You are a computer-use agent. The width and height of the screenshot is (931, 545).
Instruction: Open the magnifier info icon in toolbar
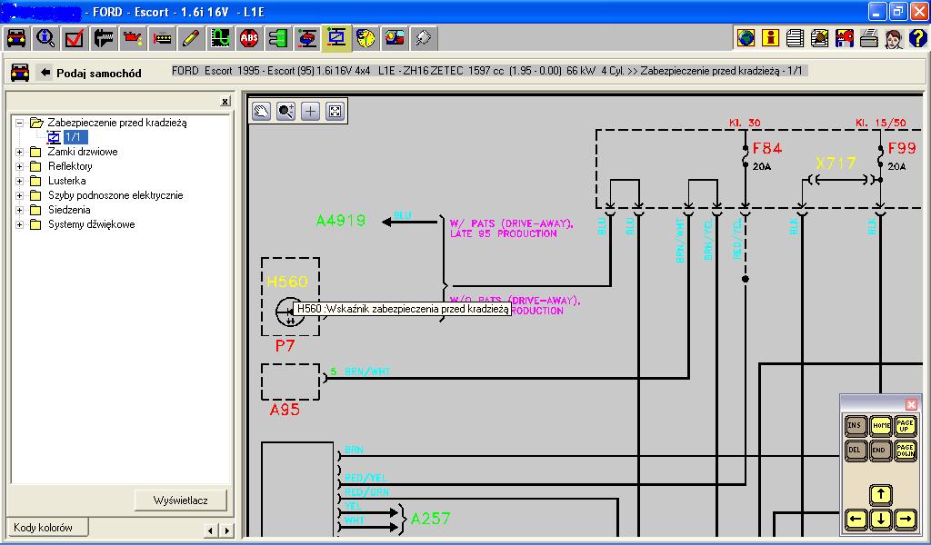coord(45,38)
